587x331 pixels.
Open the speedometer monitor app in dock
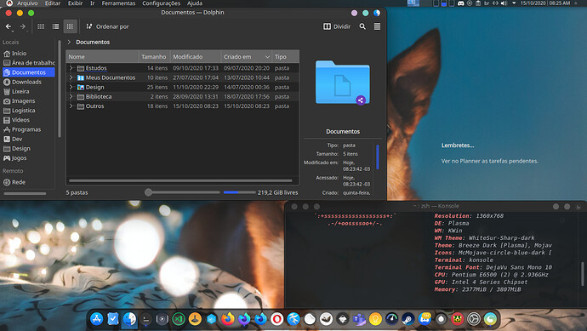pos(391,319)
